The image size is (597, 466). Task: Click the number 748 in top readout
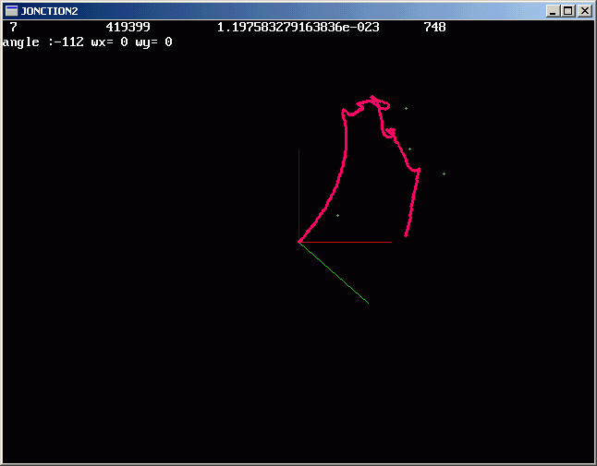coord(434,28)
